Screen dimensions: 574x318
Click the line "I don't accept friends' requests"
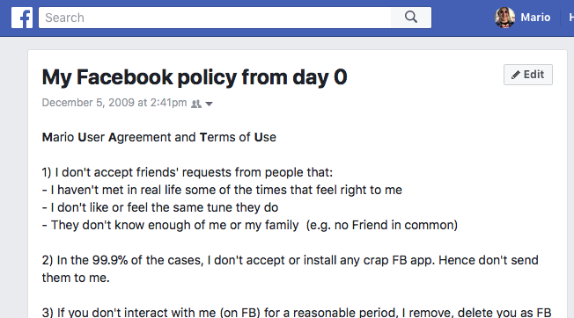click(x=187, y=172)
